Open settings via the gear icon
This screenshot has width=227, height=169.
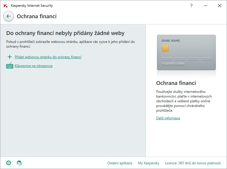coord(9,163)
